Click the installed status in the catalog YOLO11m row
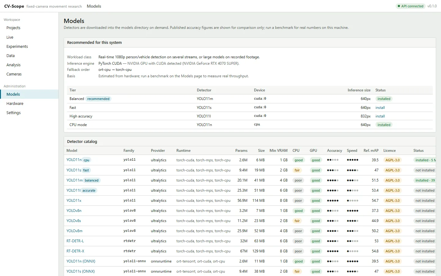This screenshot has width=441, height=276. (425, 180)
